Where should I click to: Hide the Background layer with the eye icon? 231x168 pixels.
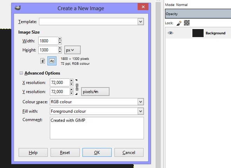(x=171, y=33)
